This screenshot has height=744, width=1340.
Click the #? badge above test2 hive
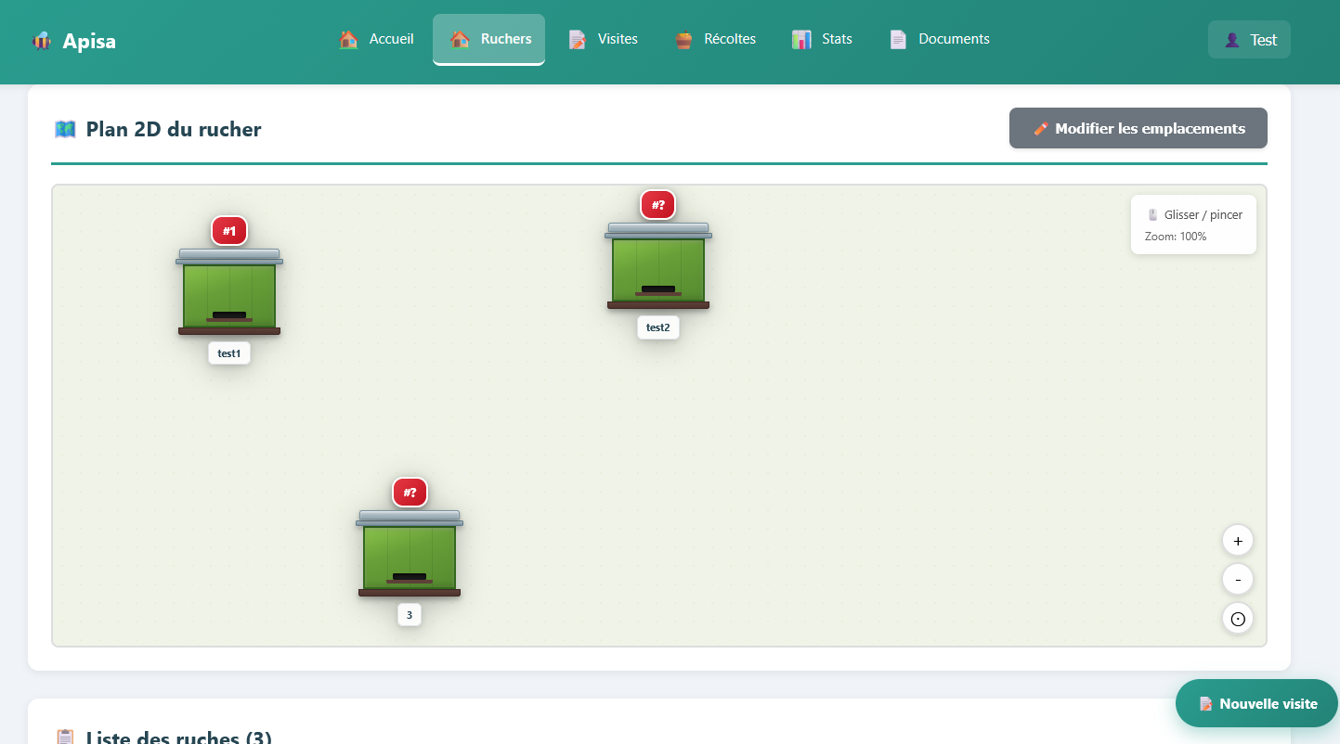657,205
